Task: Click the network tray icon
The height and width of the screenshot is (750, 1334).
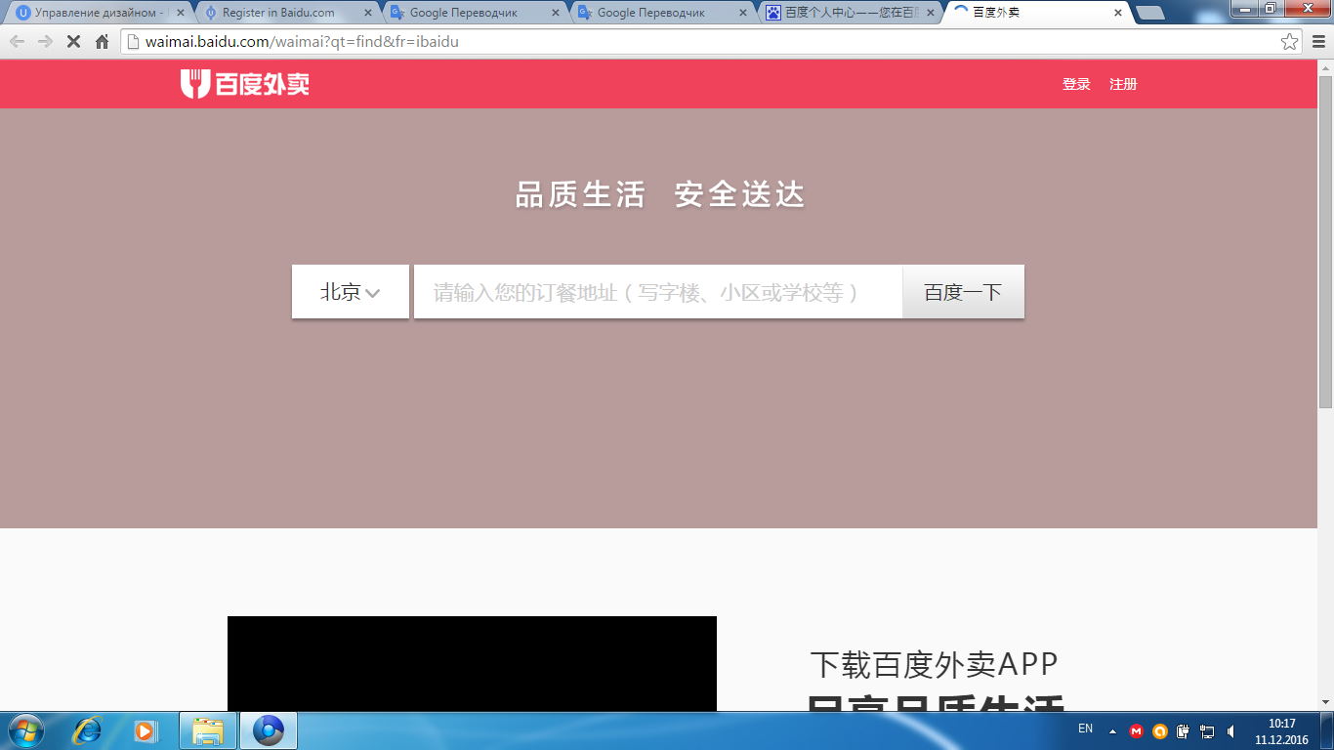Action: tap(1207, 730)
